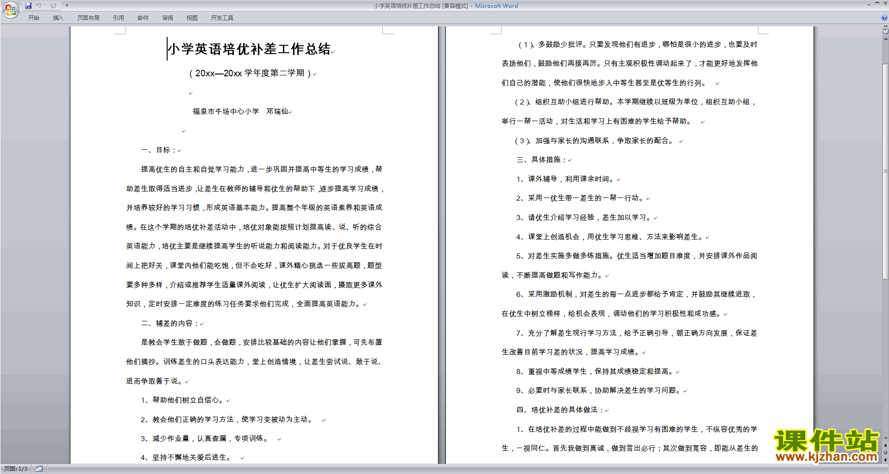Click the author line 福泉市牛场中心小学 邓瑞仙
This screenshot has width=889, height=474.
(240, 111)
